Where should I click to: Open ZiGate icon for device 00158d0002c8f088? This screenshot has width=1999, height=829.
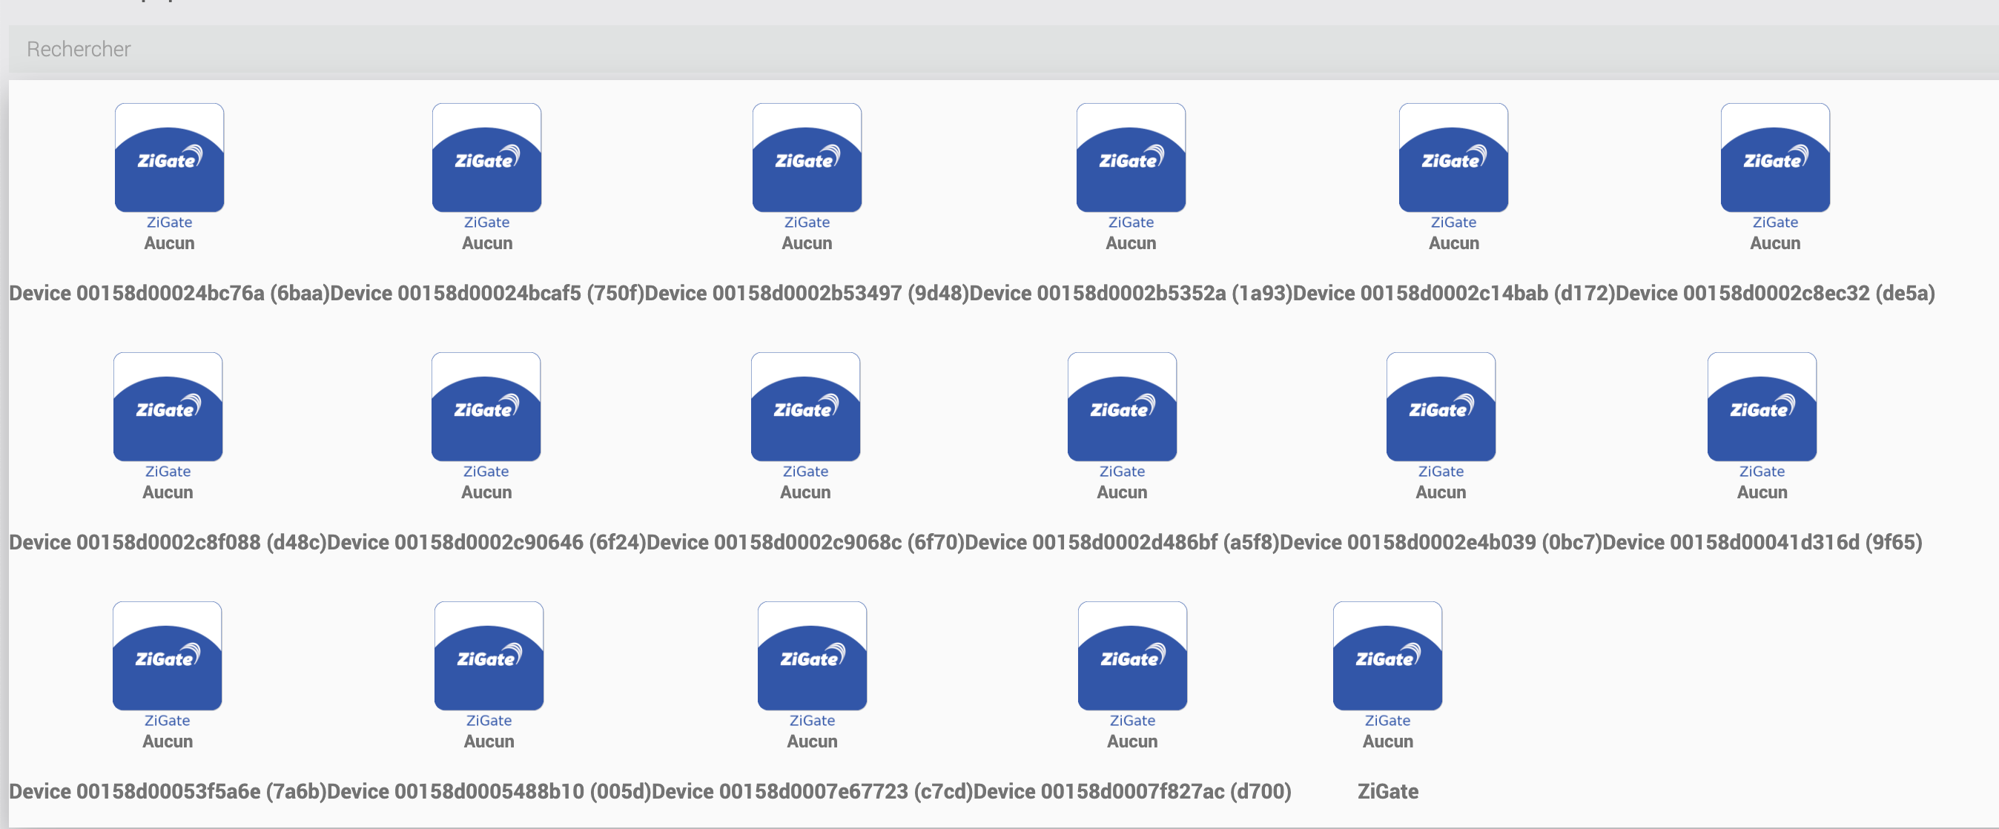[x=168, y=407]
